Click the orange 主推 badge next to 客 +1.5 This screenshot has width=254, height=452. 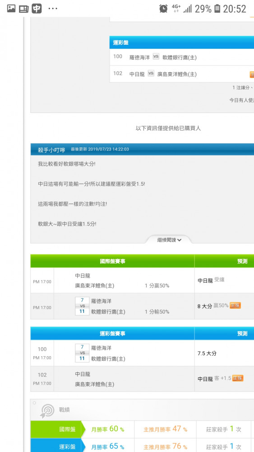point(238,378)
